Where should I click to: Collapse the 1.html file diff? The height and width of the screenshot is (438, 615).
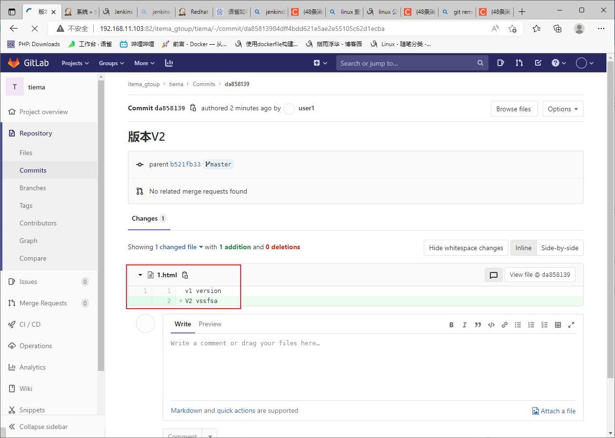pyautogui.click(x=140, y=275)
